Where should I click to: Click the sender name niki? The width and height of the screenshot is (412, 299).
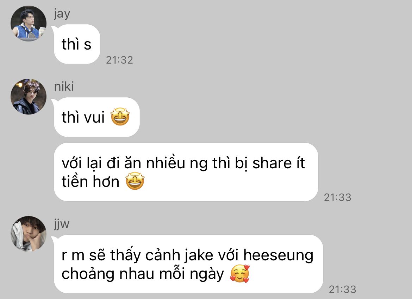[x=64, y=86]
